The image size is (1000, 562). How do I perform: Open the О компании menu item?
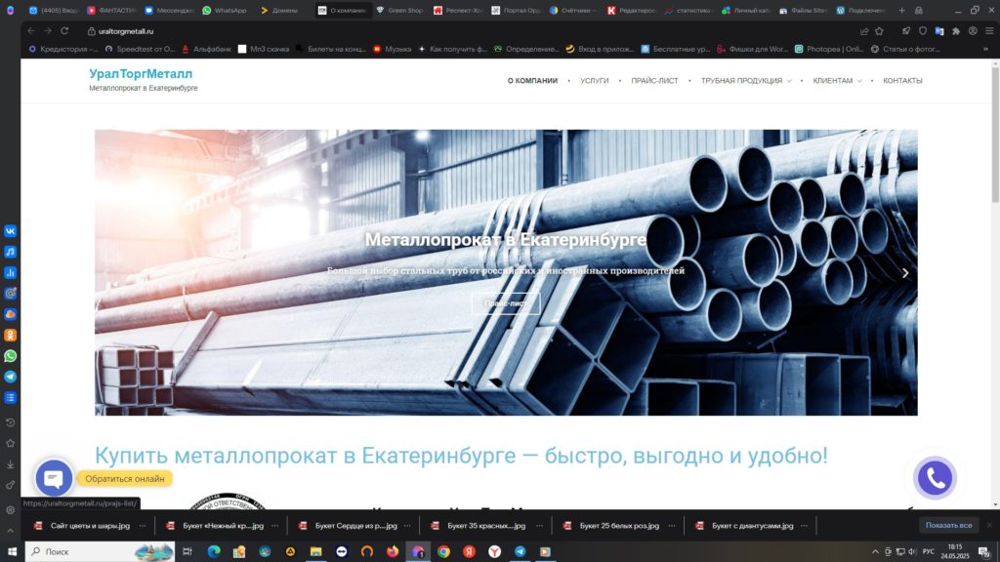click(x=532, y=81)
